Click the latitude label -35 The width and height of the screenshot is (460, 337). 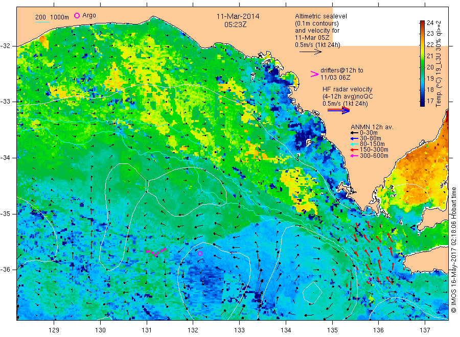5,213
